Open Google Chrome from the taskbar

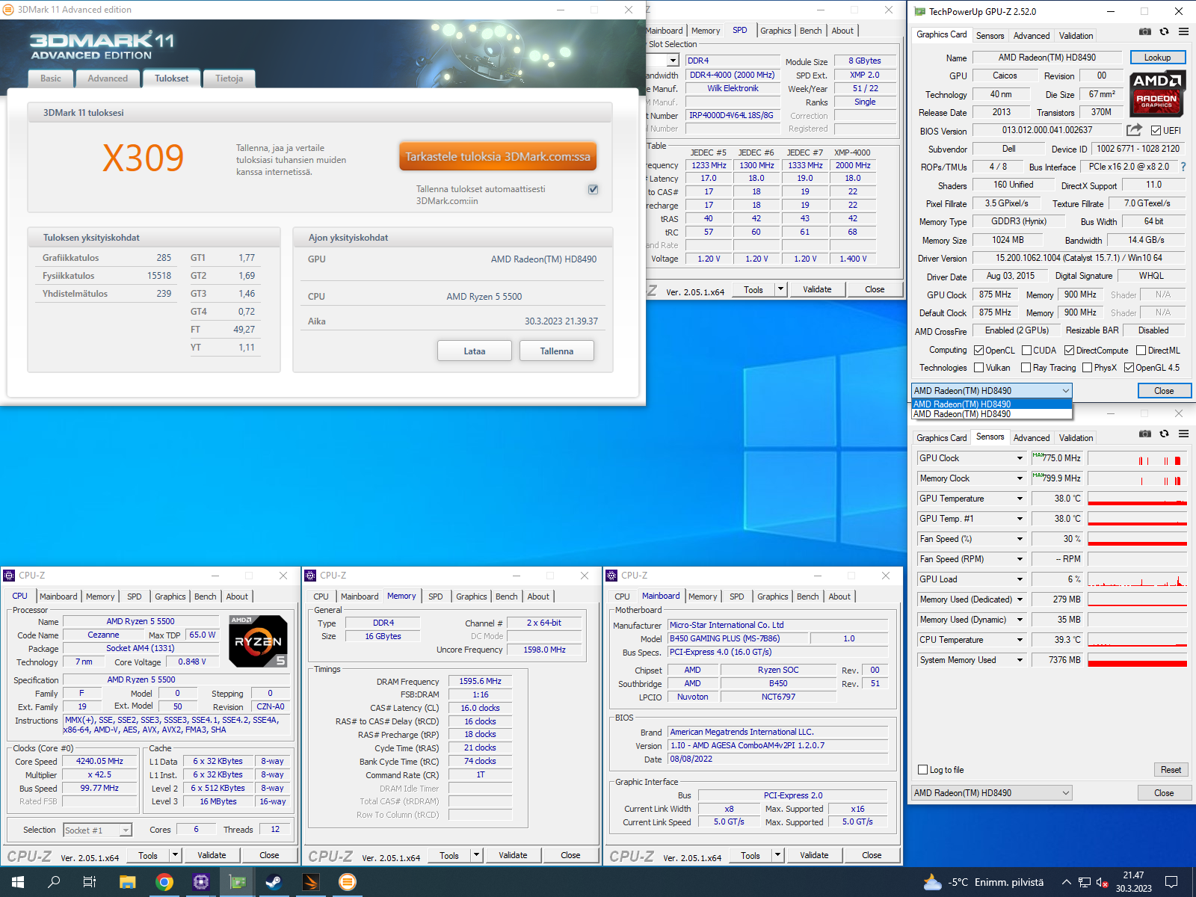coord(164,882)
